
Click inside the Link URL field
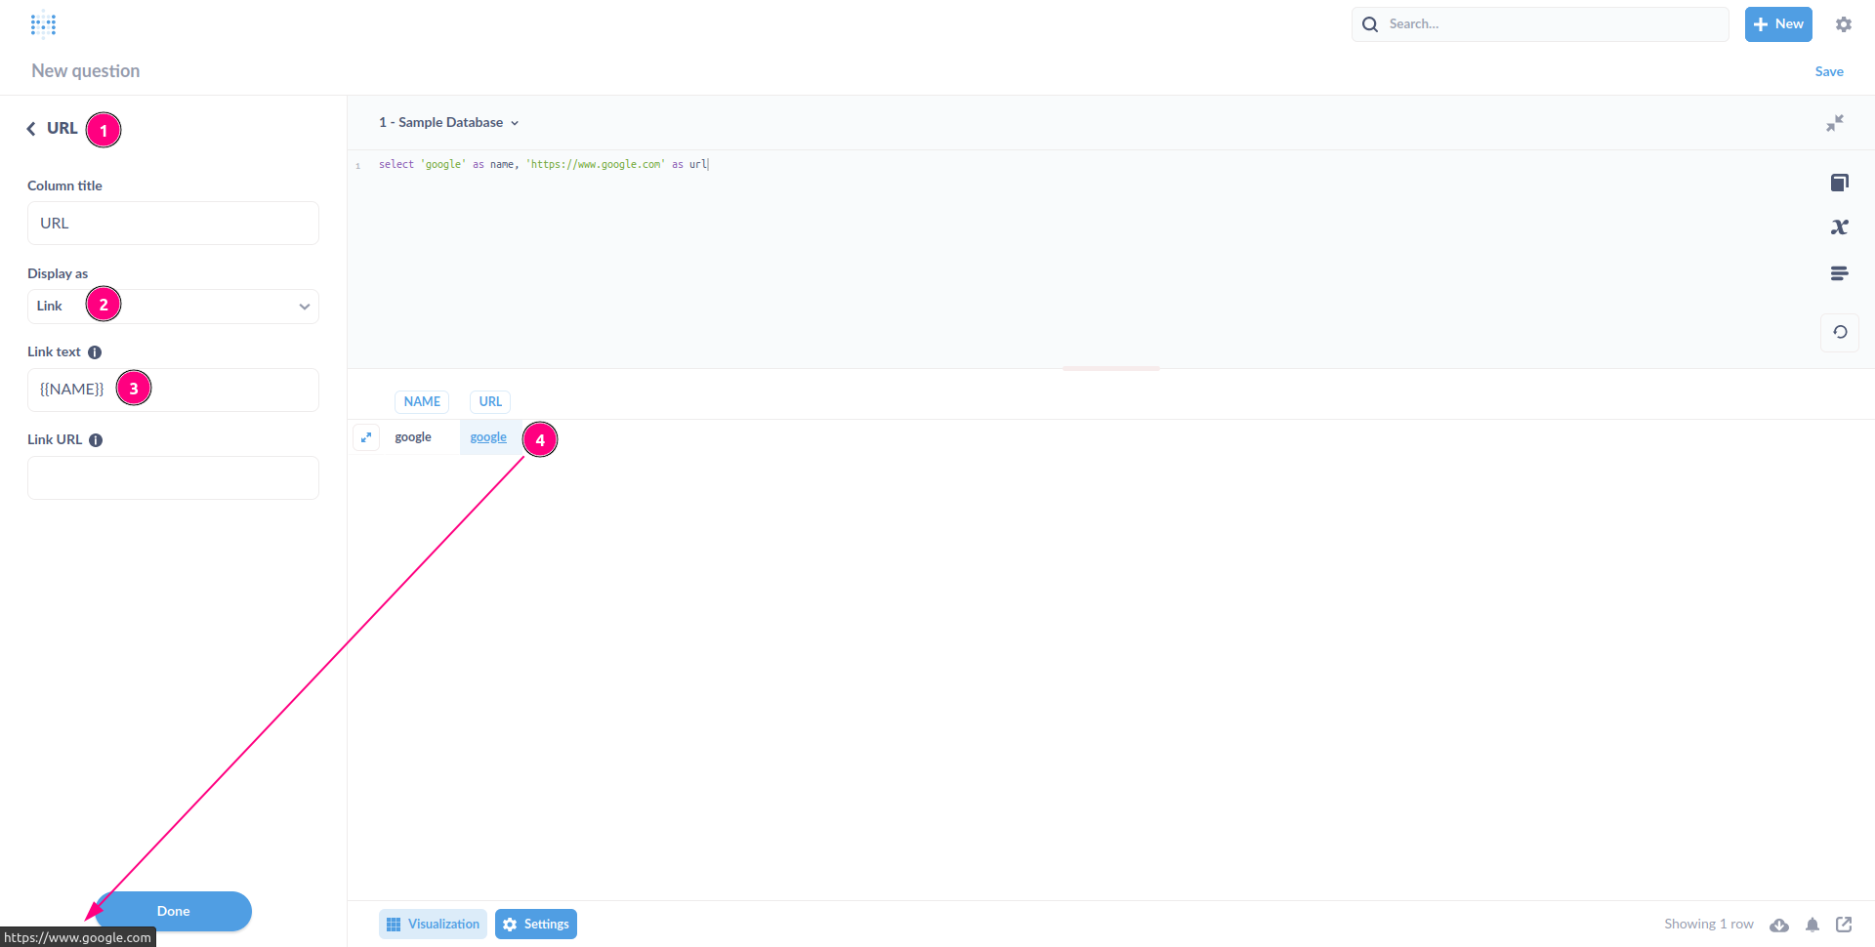173,477
